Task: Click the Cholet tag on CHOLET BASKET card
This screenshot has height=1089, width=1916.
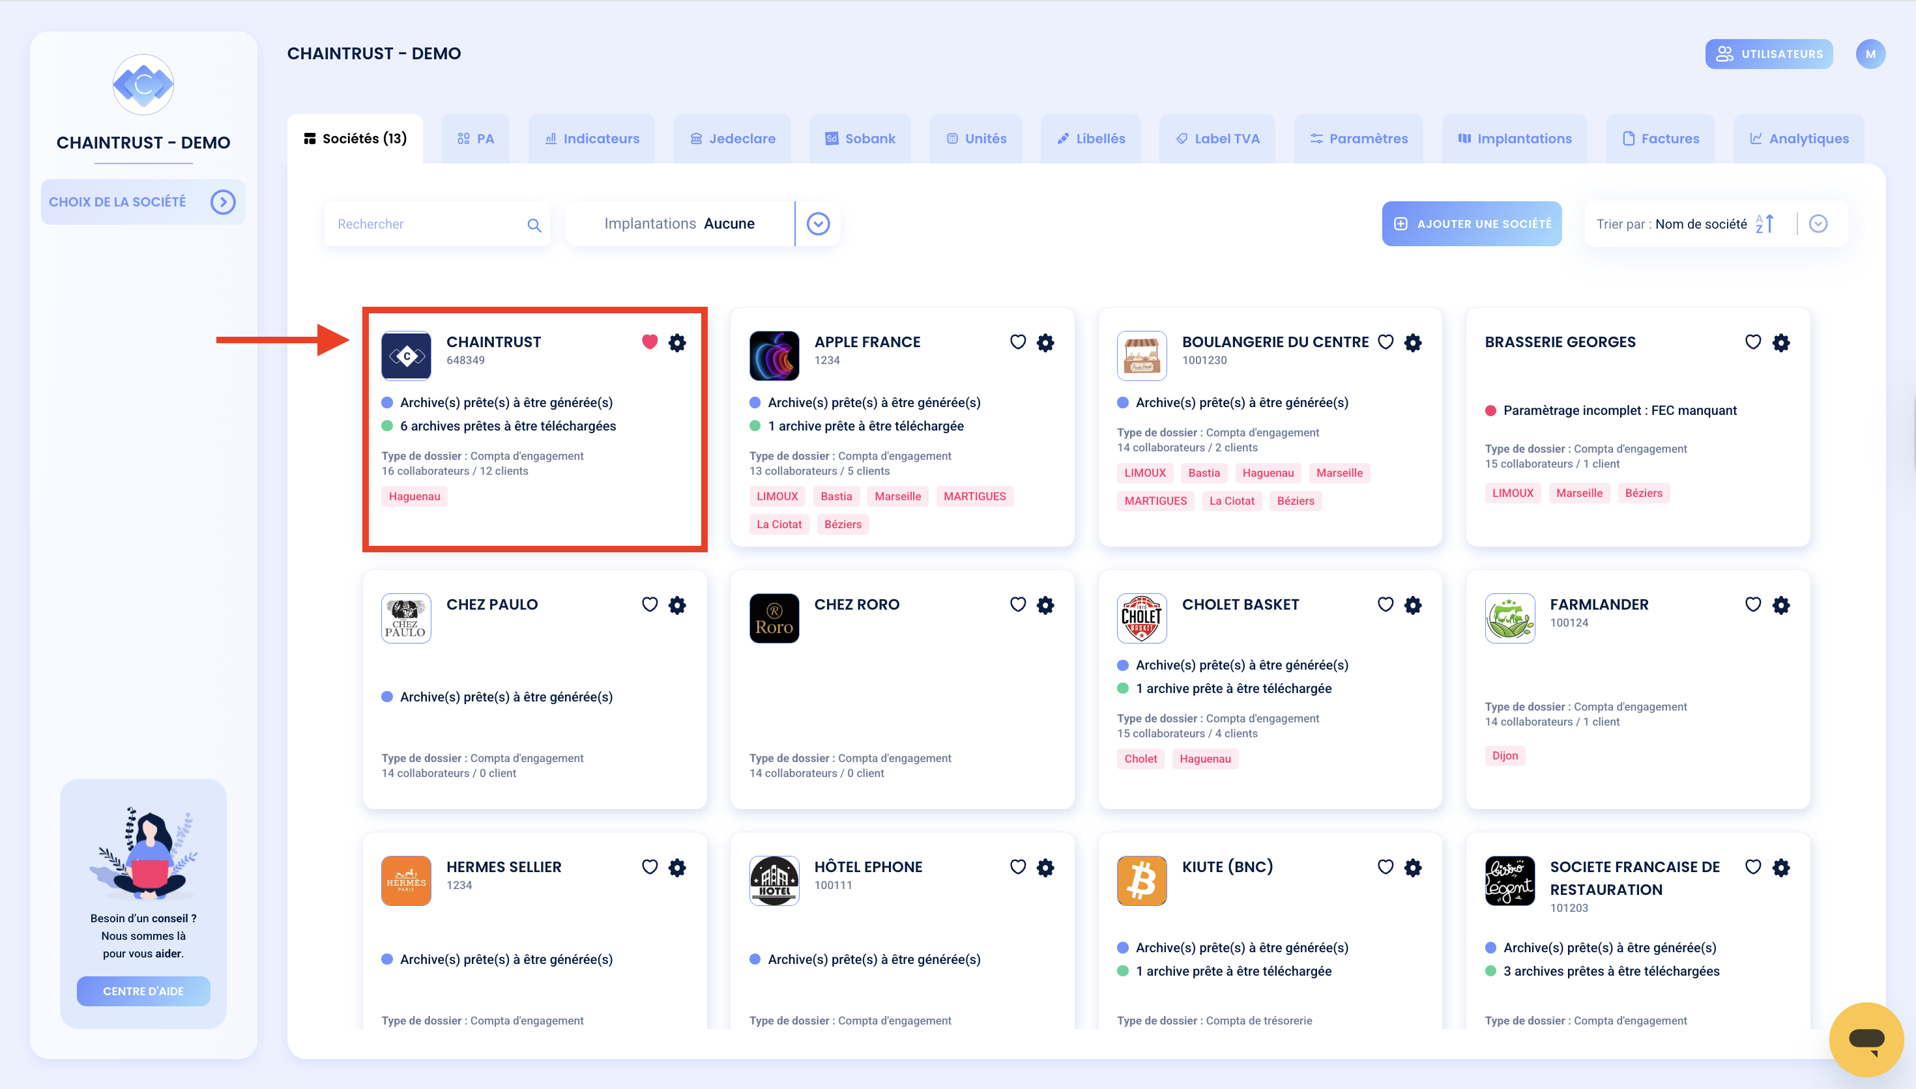Action: coord(1140,758)
